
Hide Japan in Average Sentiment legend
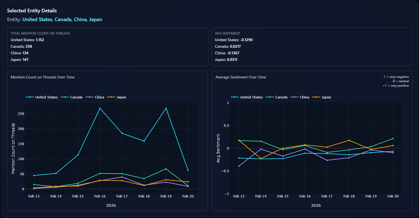[x=321, y=97]
